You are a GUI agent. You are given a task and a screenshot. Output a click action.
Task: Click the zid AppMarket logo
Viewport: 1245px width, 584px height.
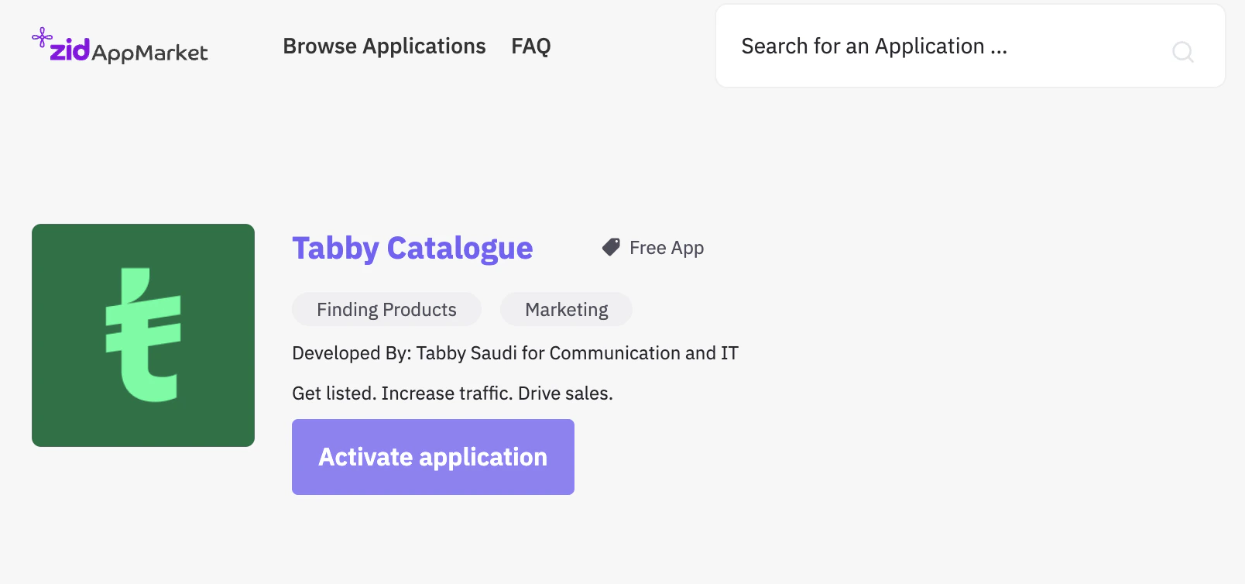120,46
